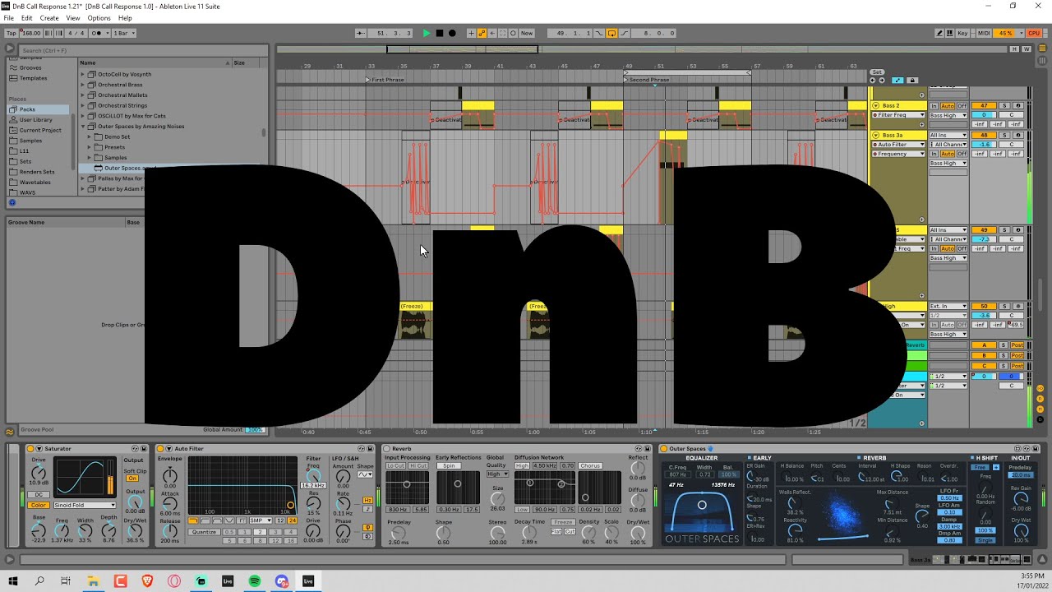Open the Reverb Global Quality dropdown
This screenshot has width=1052, height=592.
point(497,474)
